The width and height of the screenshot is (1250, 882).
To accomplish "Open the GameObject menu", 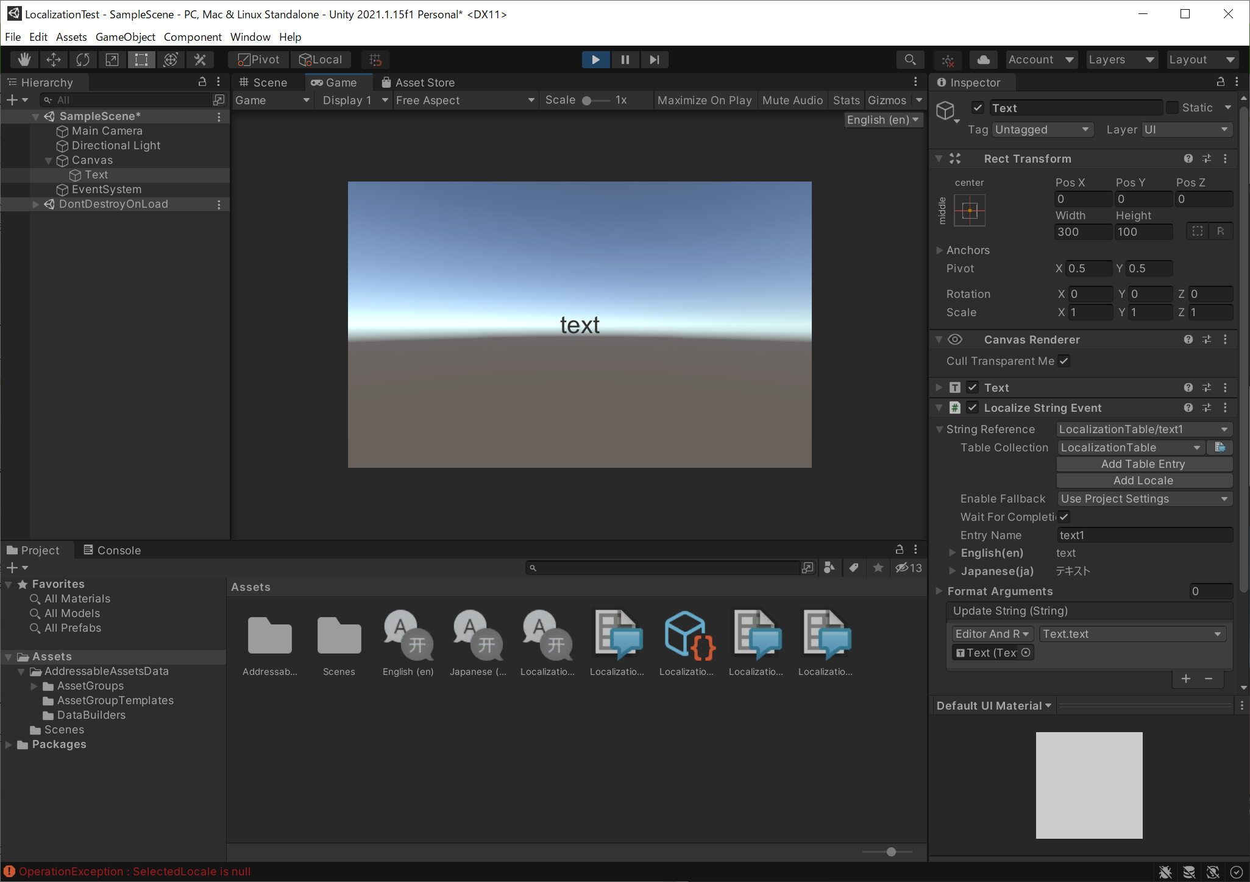I will (125, 37).
